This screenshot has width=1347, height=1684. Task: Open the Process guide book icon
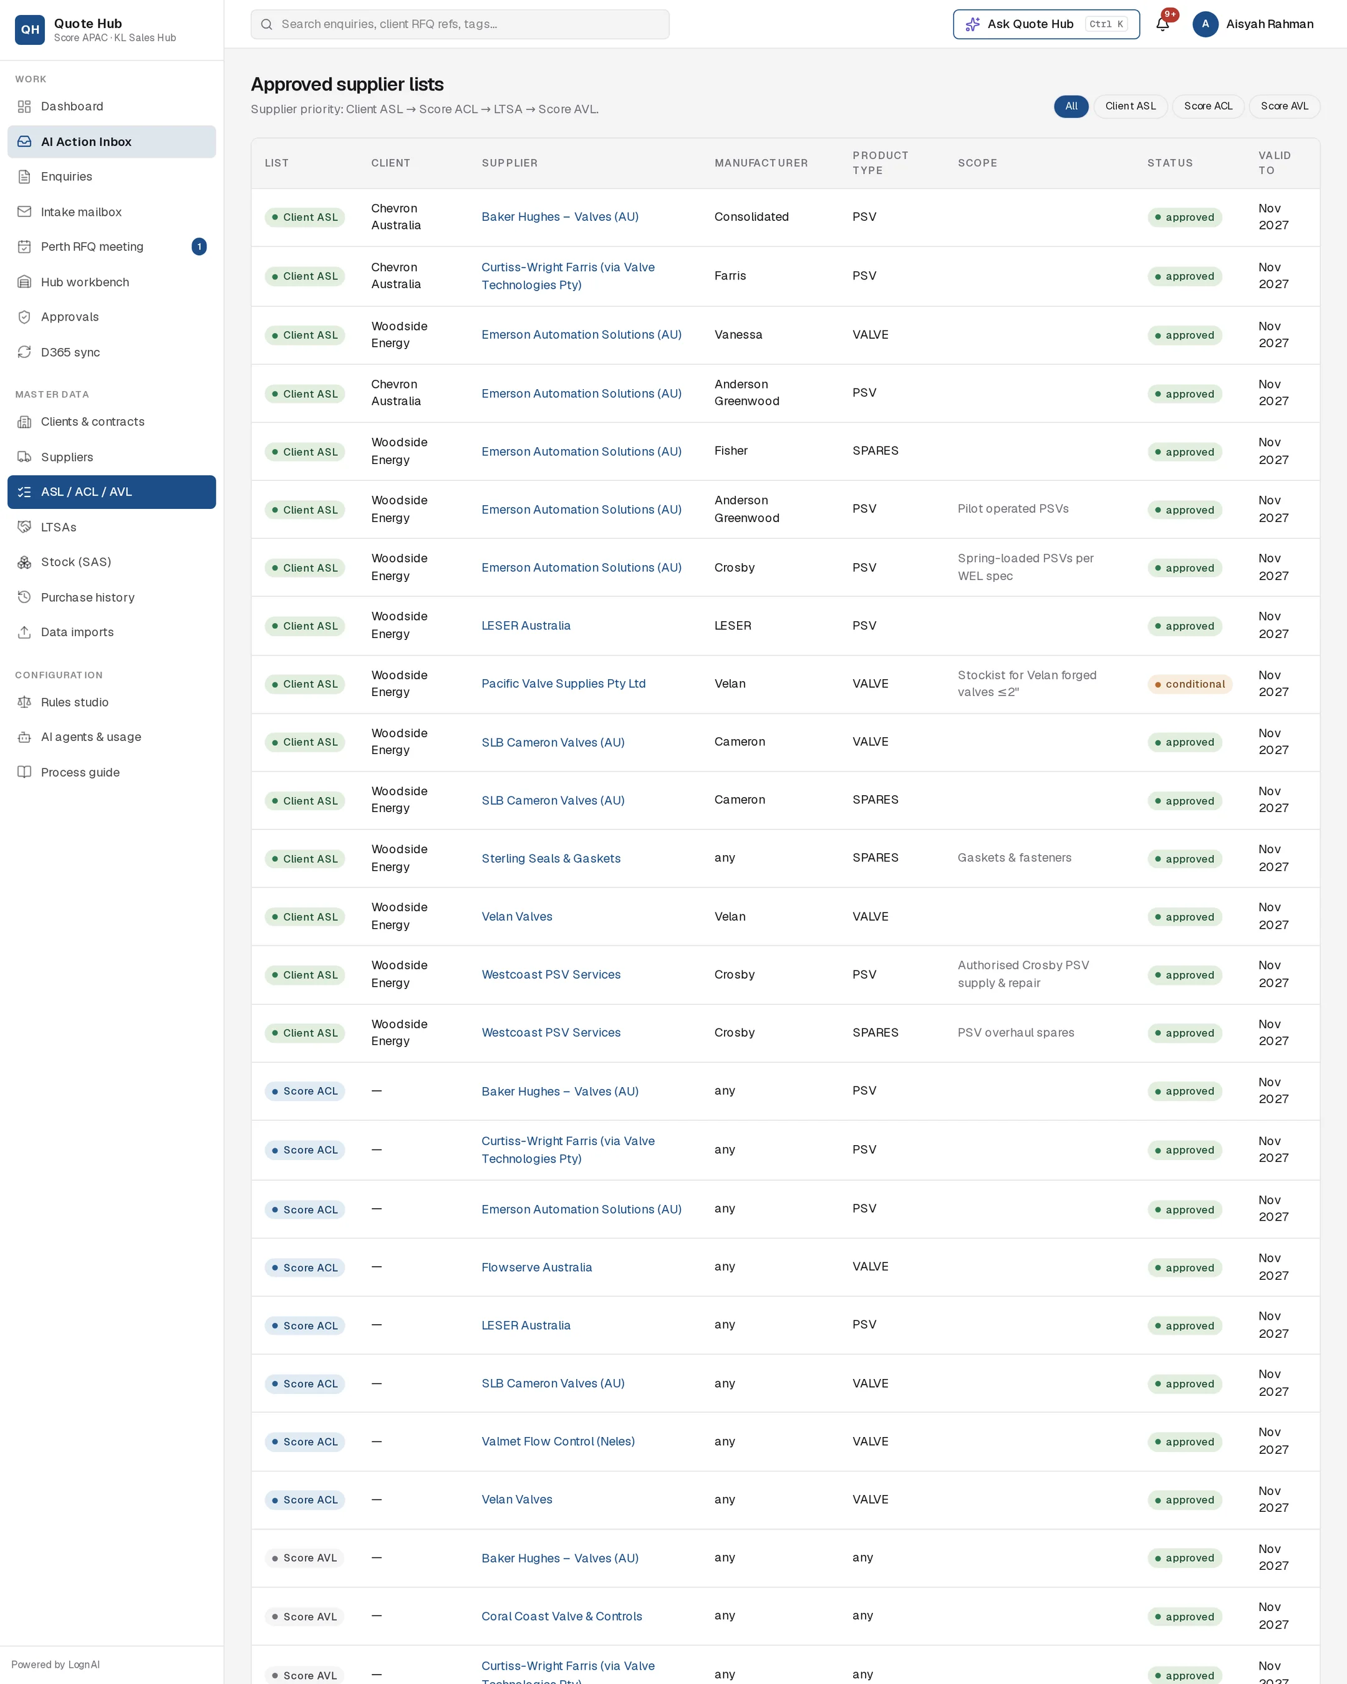click(x=24, y=773)
